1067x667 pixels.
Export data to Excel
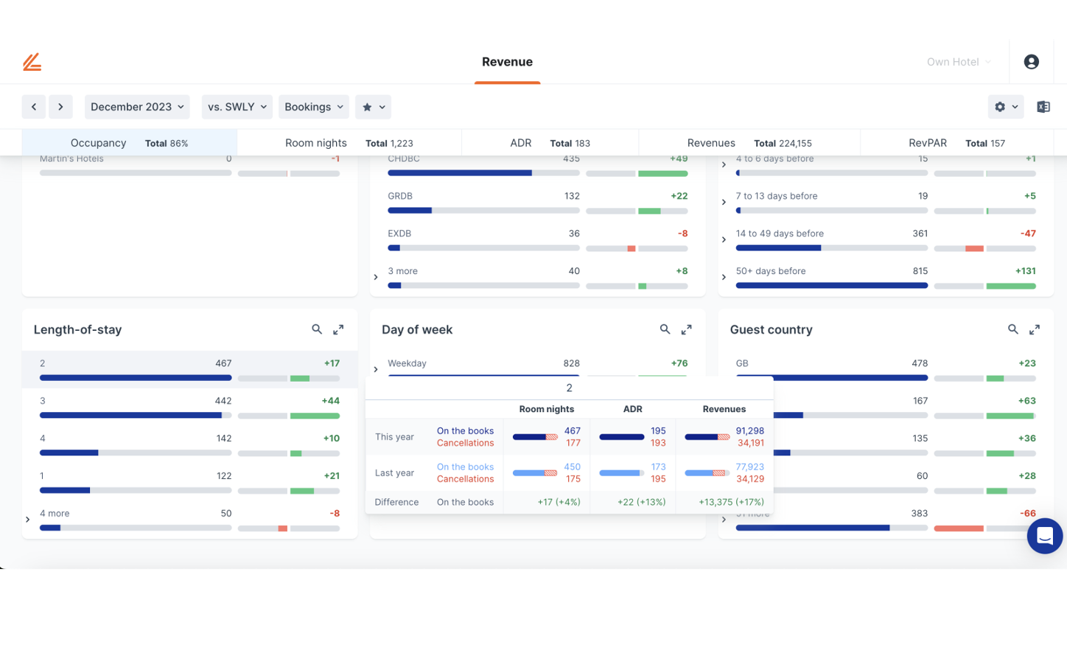[x=1043, y=107]
